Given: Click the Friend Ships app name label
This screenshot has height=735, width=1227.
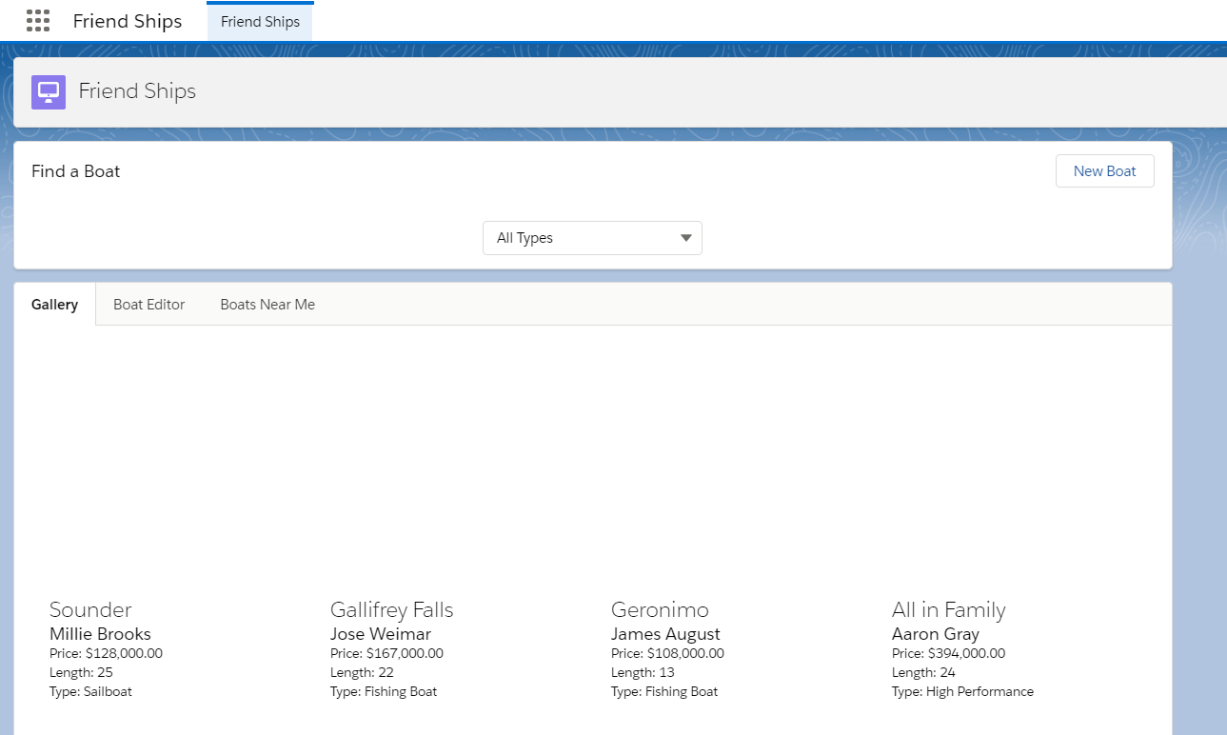Looking at the screenshot, I should pyautogui.click(x=128, y=21).
